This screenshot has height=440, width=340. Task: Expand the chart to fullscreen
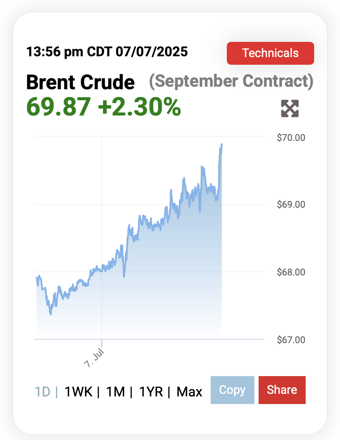[290, 108]
